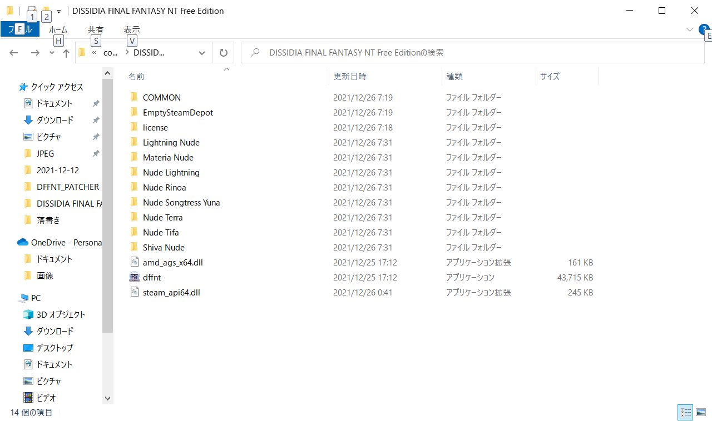The width and height of the screenshot is (712, 421).
Task: Switch to the 表示 ribbon tab
Action: coord(132,29)
